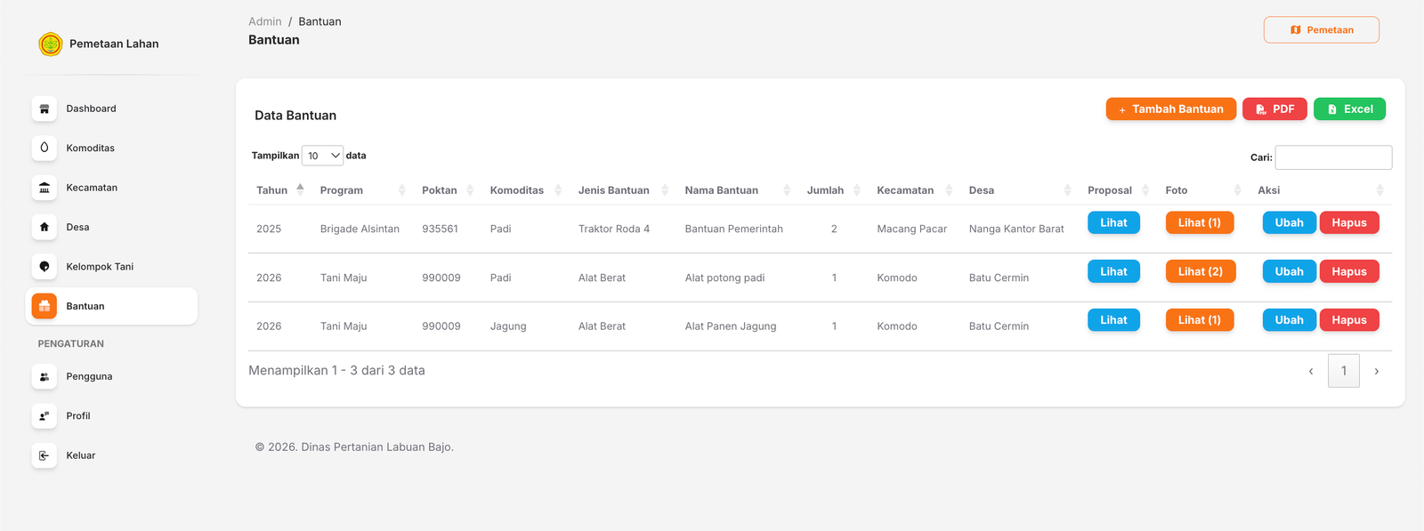The height and width of the screenshot is (531, 1424).
Task: Select Keluar menu item
Action: click(111, 455)
